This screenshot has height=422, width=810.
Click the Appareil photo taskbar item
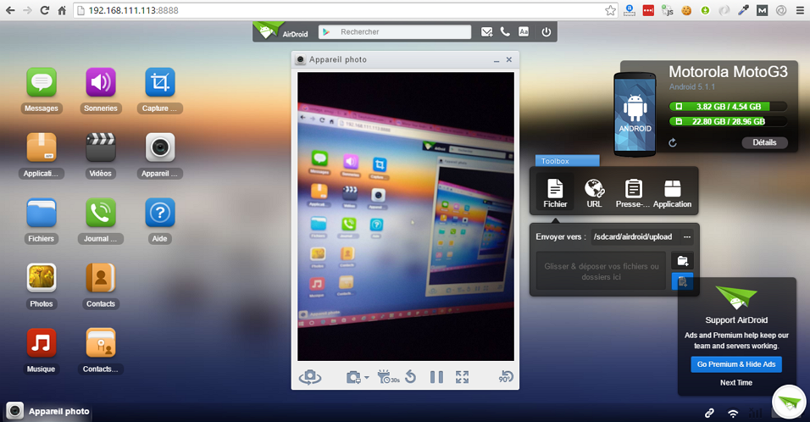[x=48, y=411]
